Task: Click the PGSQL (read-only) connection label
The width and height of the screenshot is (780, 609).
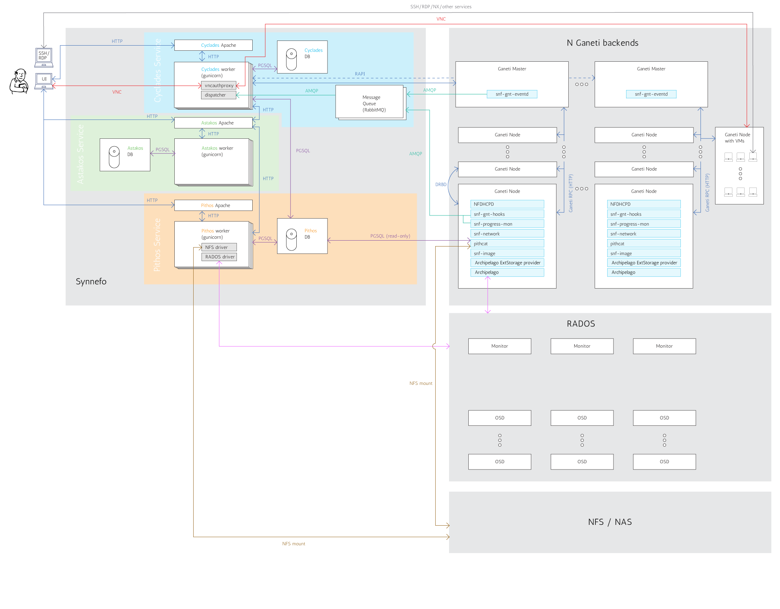Action: pos(390,236)
